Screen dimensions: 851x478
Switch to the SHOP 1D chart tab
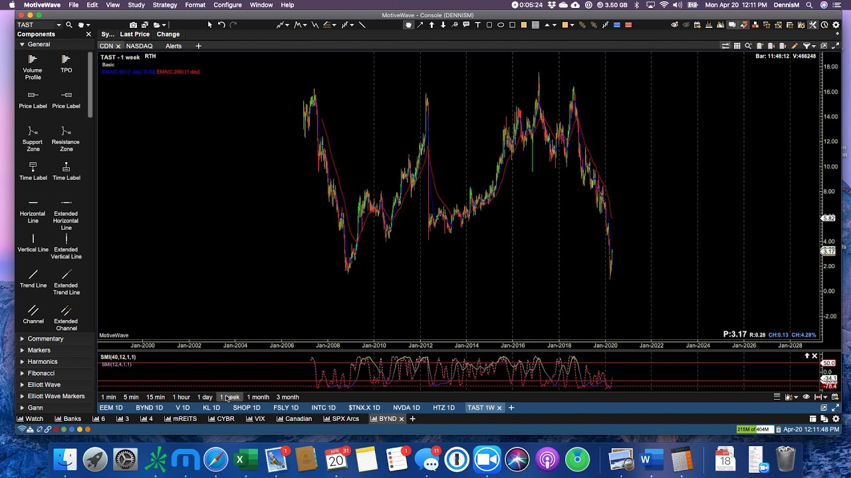(247, 408)
